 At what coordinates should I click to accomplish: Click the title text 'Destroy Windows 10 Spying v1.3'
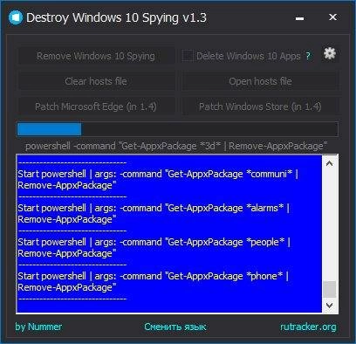116,17
